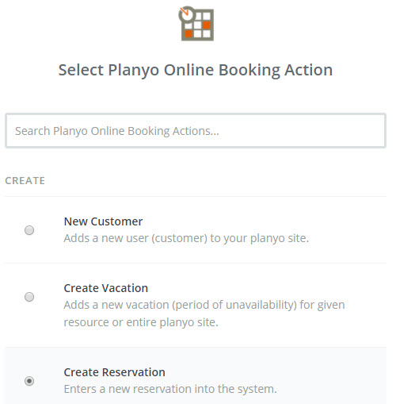Image resolution: width=396 pixels, height=404 pixels.
Task: Click 'Enters a new reservation into the system' text
Action: tap(170, 389)
